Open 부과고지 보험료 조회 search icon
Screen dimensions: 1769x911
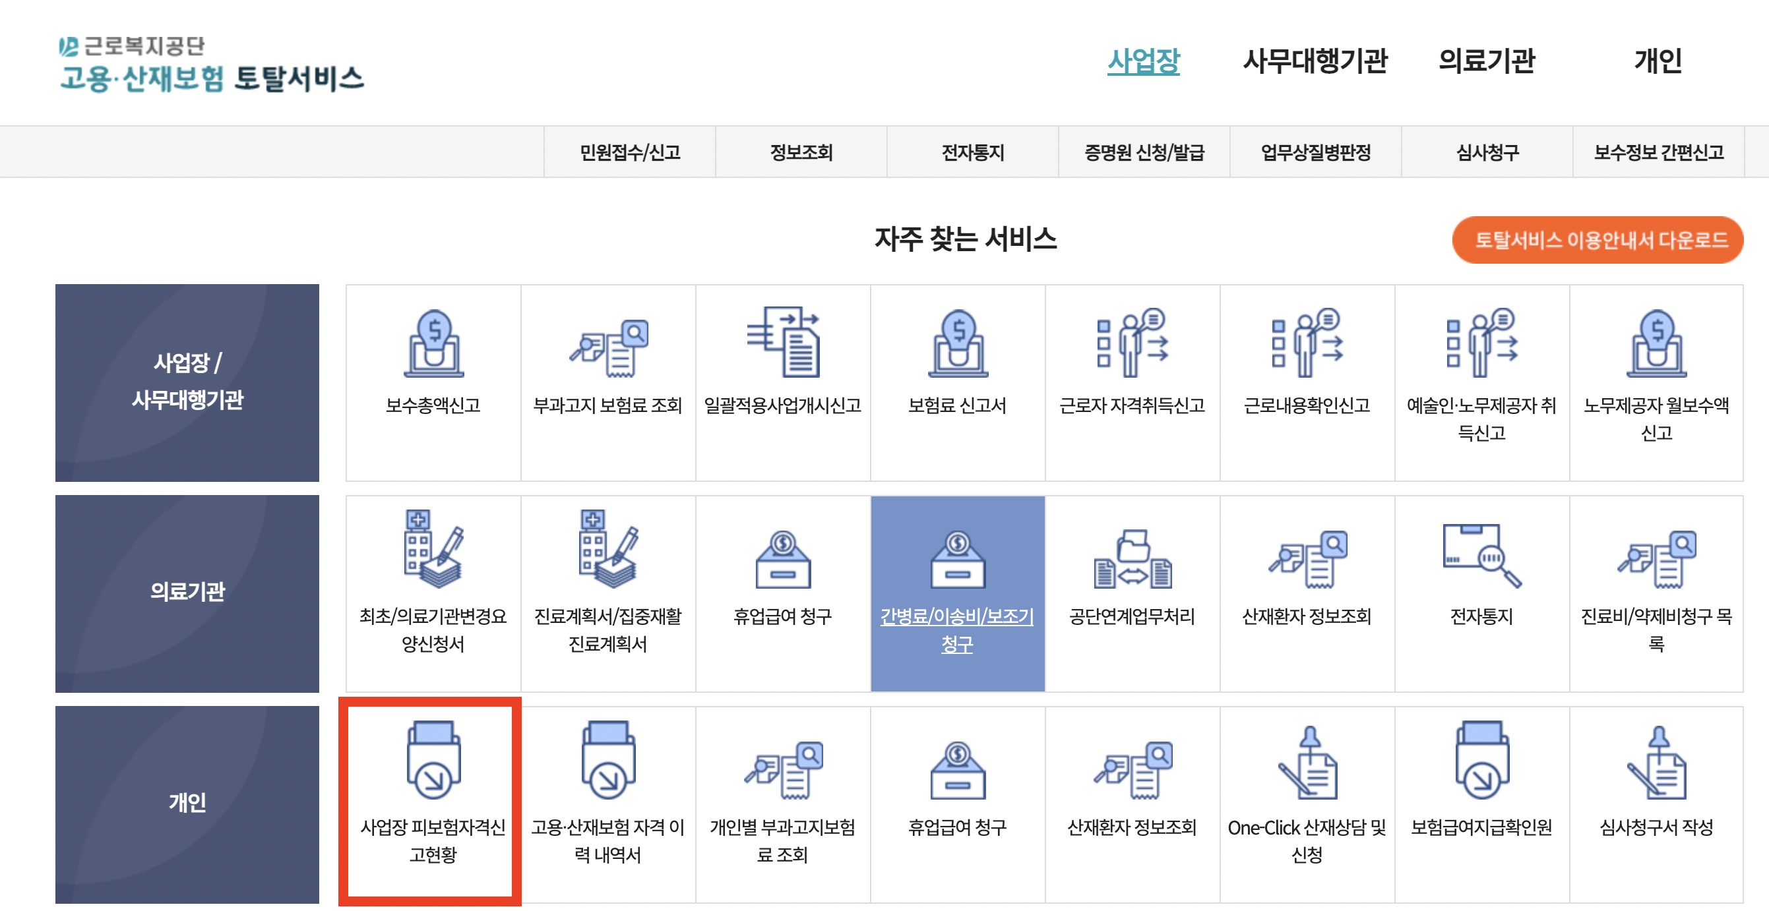click(607, 347)
